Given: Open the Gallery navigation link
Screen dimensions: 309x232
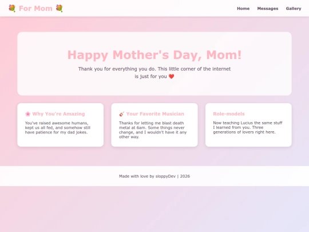Looking at the screenshot, I should coord(294,9).
